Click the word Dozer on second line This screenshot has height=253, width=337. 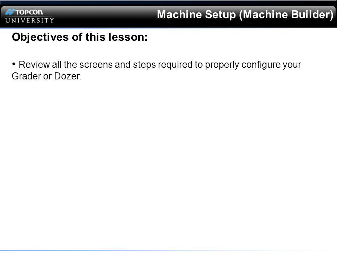[67, 76]
